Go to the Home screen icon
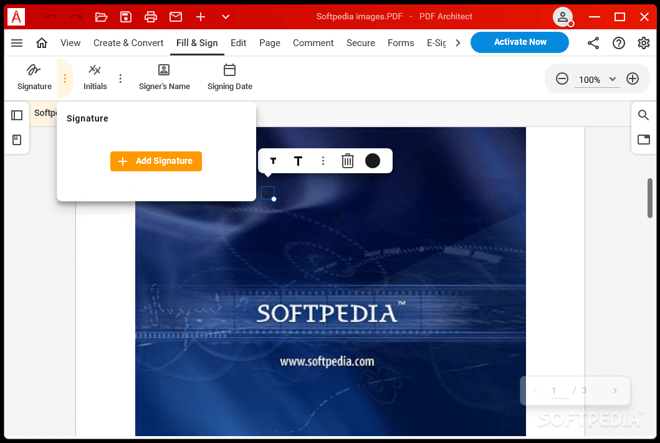Image resolution: width=660 pixels, height=443 pixels. (x=42, y=43)
